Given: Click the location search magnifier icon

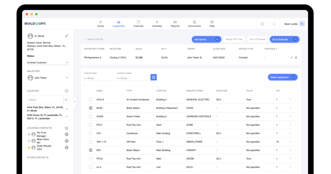Looking at the screenshot, I should point(66,100).
